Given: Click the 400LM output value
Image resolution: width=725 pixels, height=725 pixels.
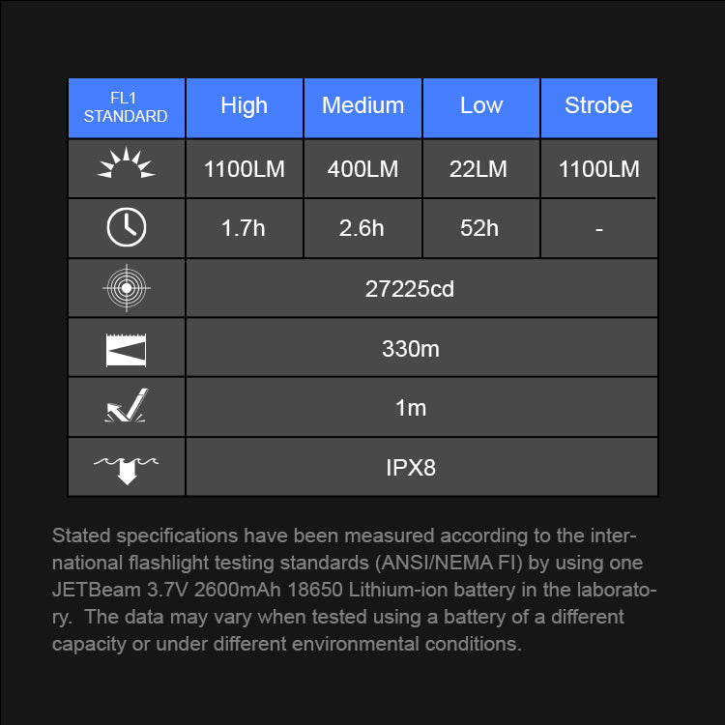Looking at the screenshot, I should click(362, 169).
